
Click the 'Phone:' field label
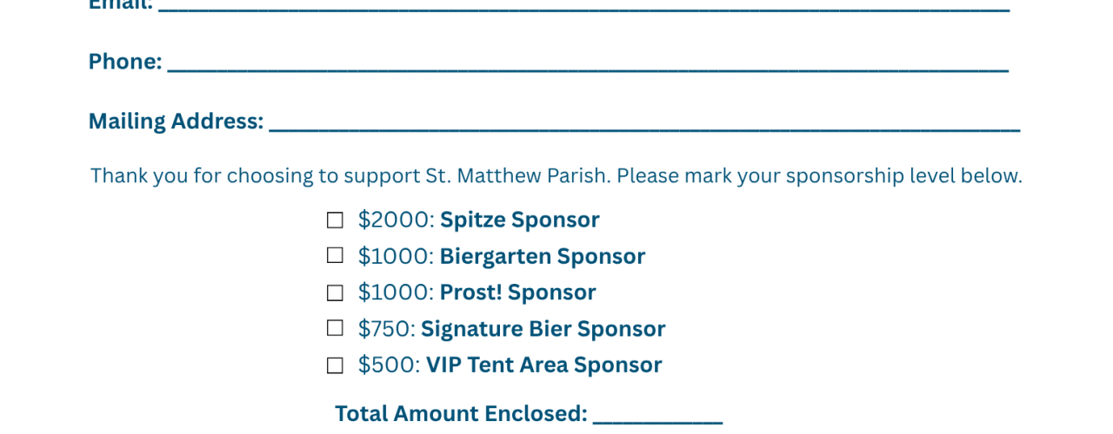click(x=125, y=62)
